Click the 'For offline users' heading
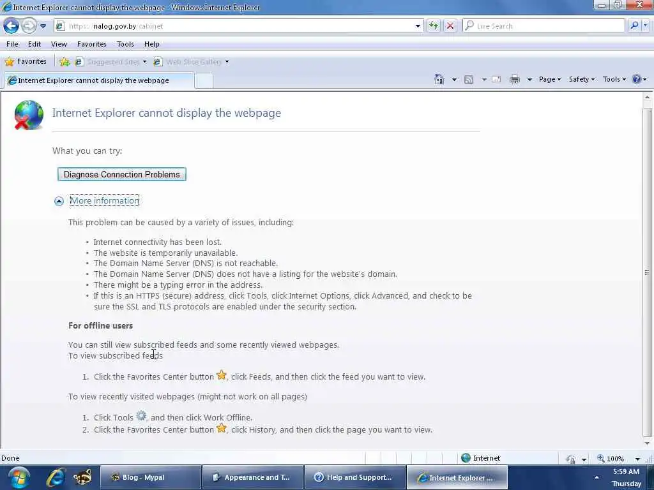This screenshot has height=490, width=654. coord(100,325)
